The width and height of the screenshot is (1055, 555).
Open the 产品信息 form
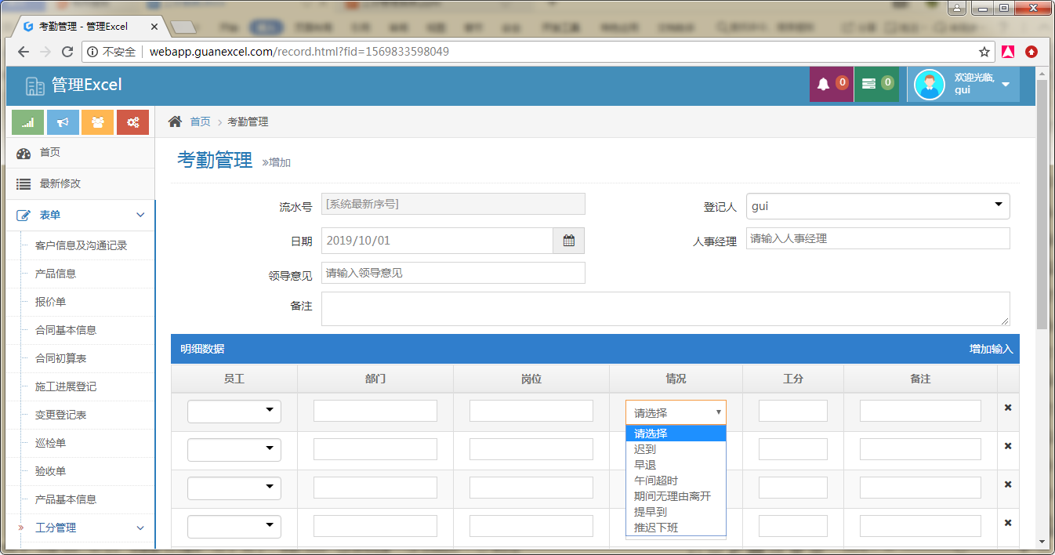tap(56, 274)
